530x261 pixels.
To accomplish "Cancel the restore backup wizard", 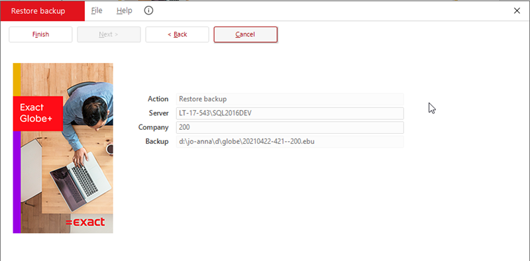I will click(x=245, y=34).
